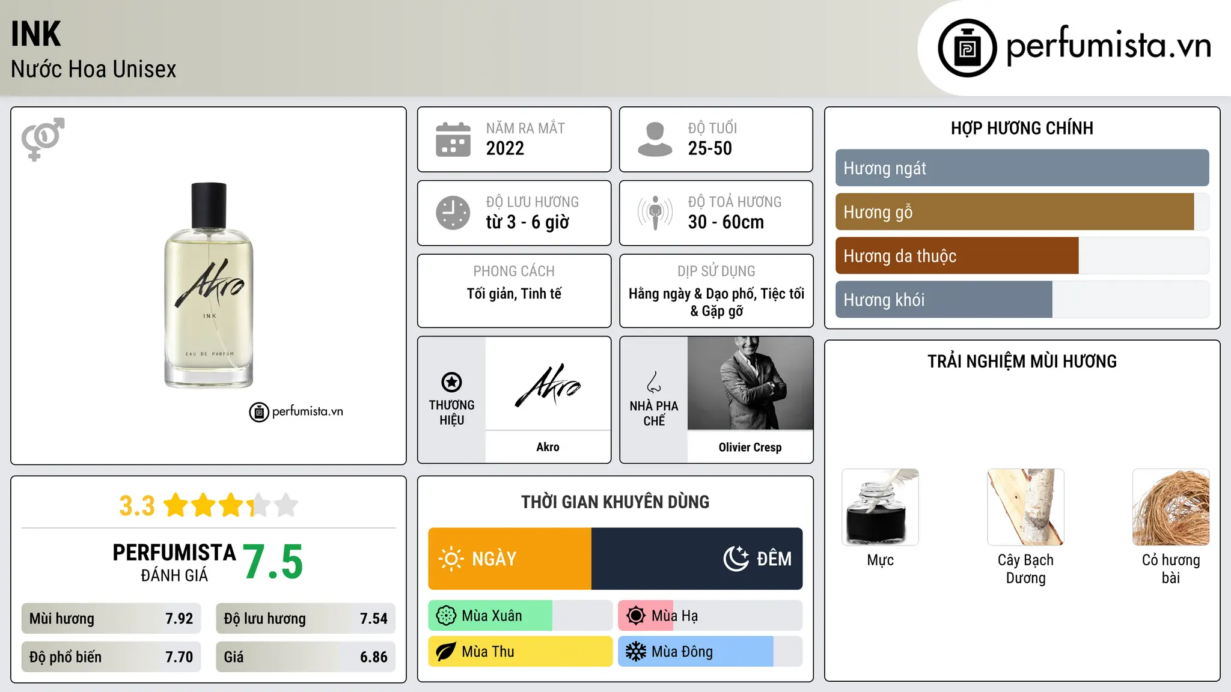The width and height of the screenshot is (1231, 692).
Task: Open the Akro Ink bottle image
Action: (x=209, y=285)
